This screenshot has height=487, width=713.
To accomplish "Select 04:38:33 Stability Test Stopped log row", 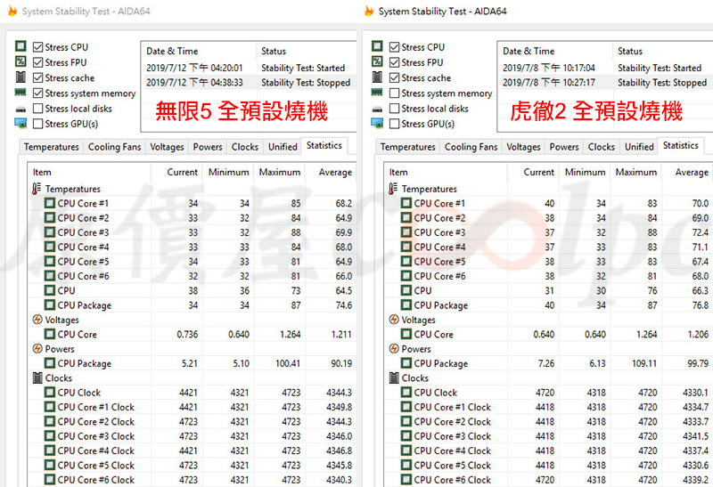I will click(249, 83).
